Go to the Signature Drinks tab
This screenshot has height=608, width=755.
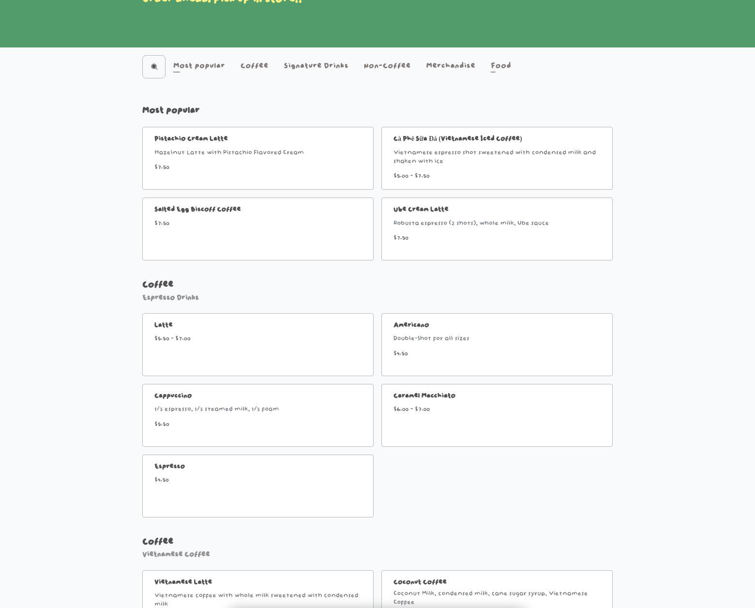coord(316,66)
